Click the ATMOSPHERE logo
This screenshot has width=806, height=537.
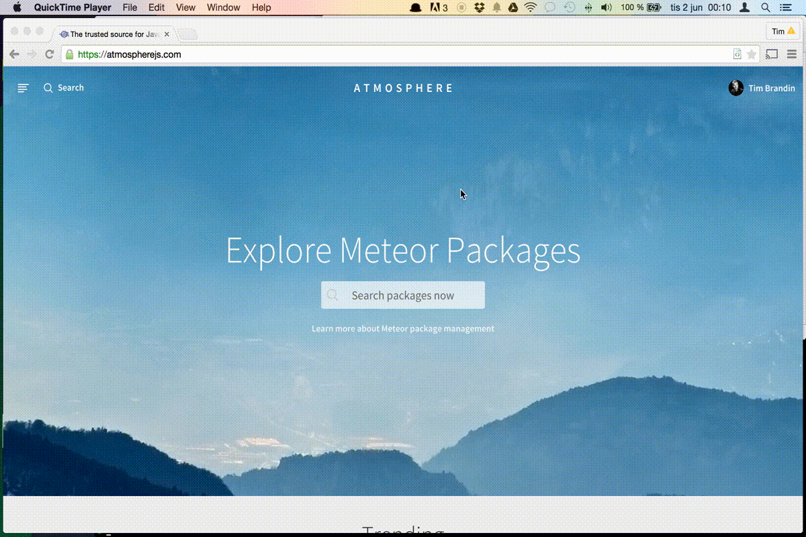coord(403,88)
